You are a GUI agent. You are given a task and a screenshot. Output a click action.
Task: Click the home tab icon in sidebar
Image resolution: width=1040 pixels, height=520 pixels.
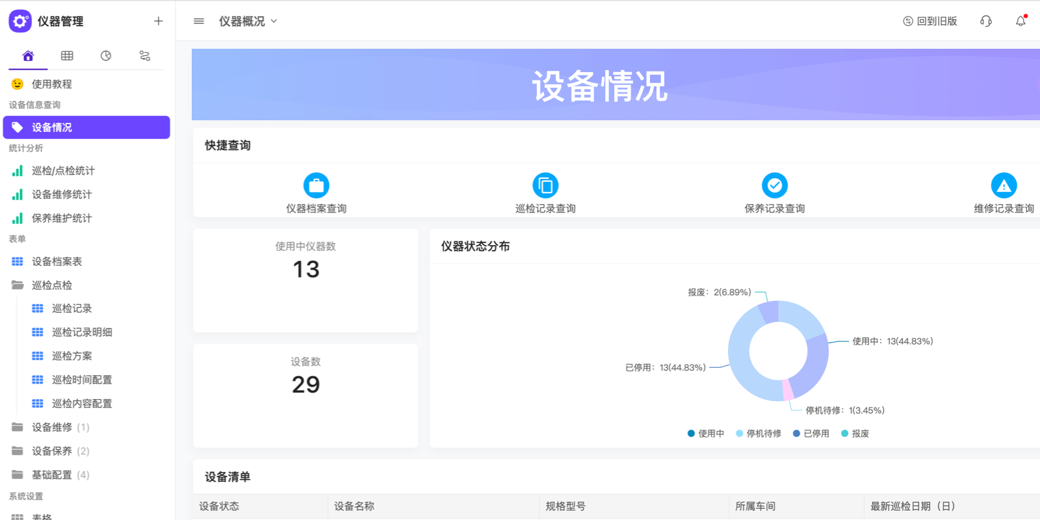pyautogui.click(x=28, y=56)
